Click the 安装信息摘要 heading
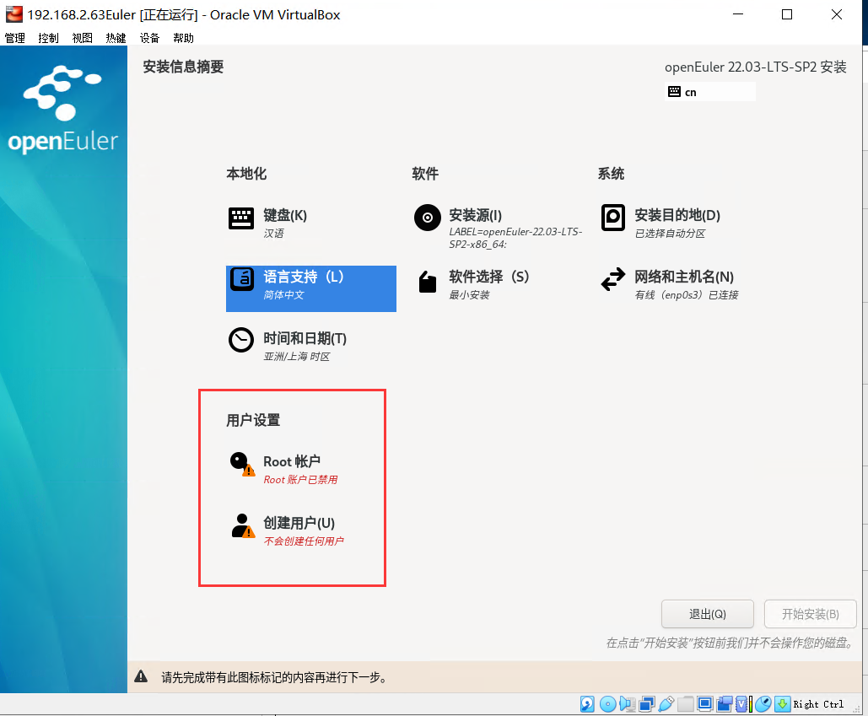This screenshot has height=716, width=868. (x=183, y=67)
